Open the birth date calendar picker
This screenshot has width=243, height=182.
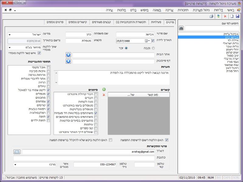(x=147, y=41)
